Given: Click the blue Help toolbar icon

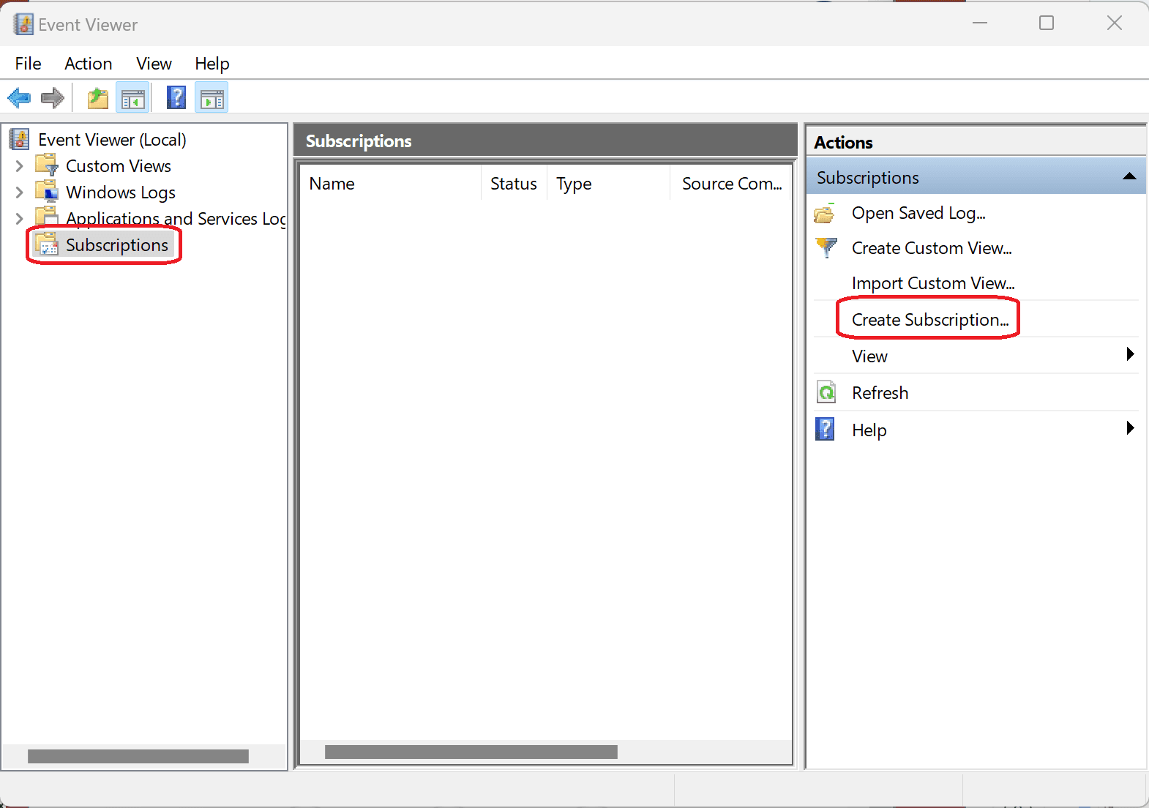Looking at the screenshot, I should point(176,97).
